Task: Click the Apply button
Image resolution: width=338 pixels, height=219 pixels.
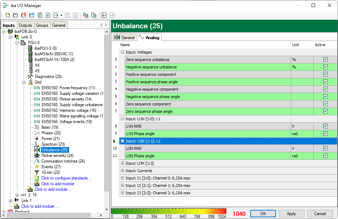Action: 291,214
